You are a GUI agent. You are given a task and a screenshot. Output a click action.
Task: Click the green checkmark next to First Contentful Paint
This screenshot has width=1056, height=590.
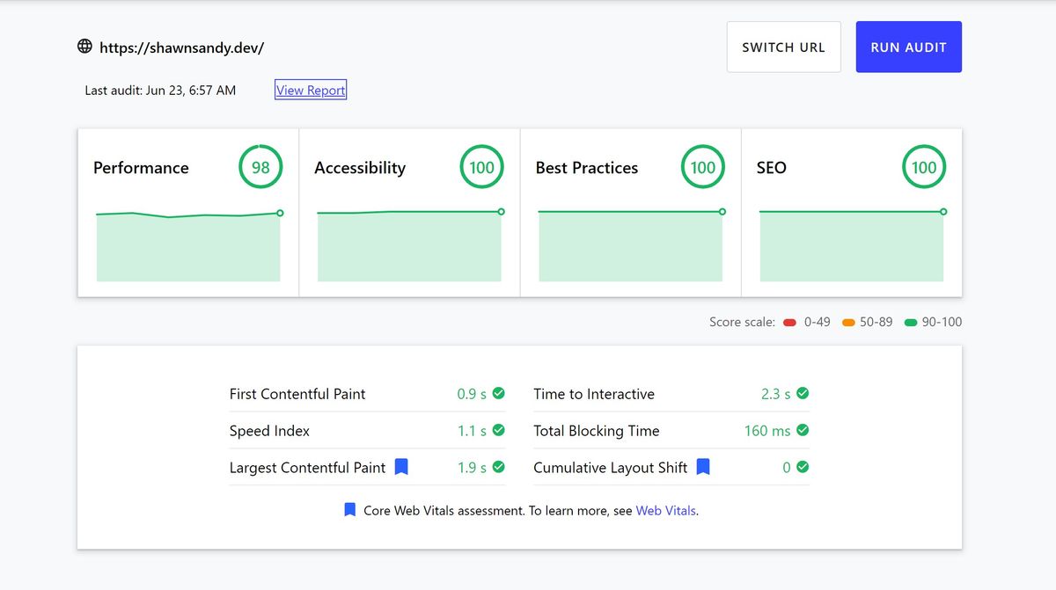coord(499,394)
